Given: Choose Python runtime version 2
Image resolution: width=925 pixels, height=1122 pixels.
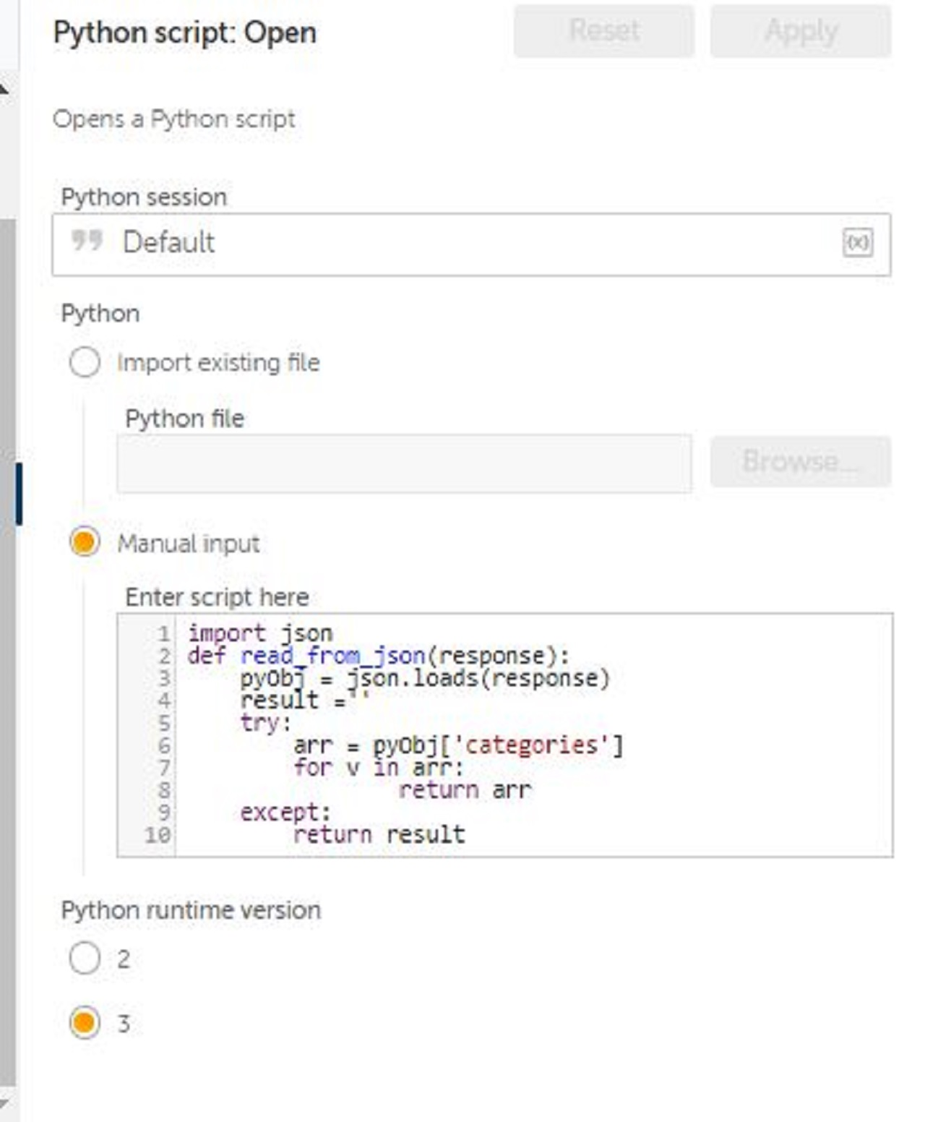Looking at the screenshot, I should 85,959.
